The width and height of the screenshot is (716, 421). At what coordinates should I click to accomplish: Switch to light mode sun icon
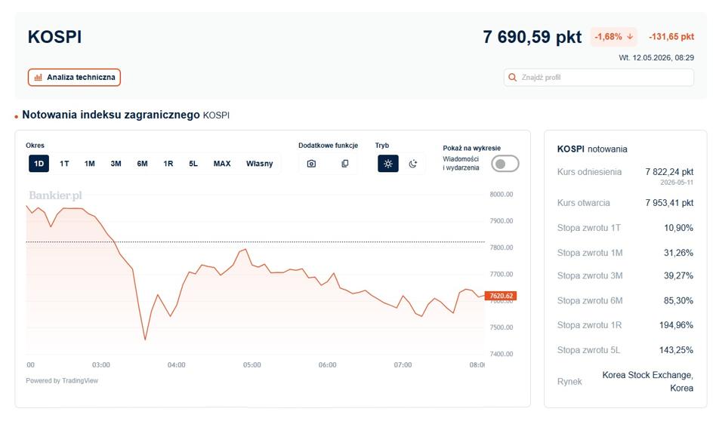coord(387,164)
